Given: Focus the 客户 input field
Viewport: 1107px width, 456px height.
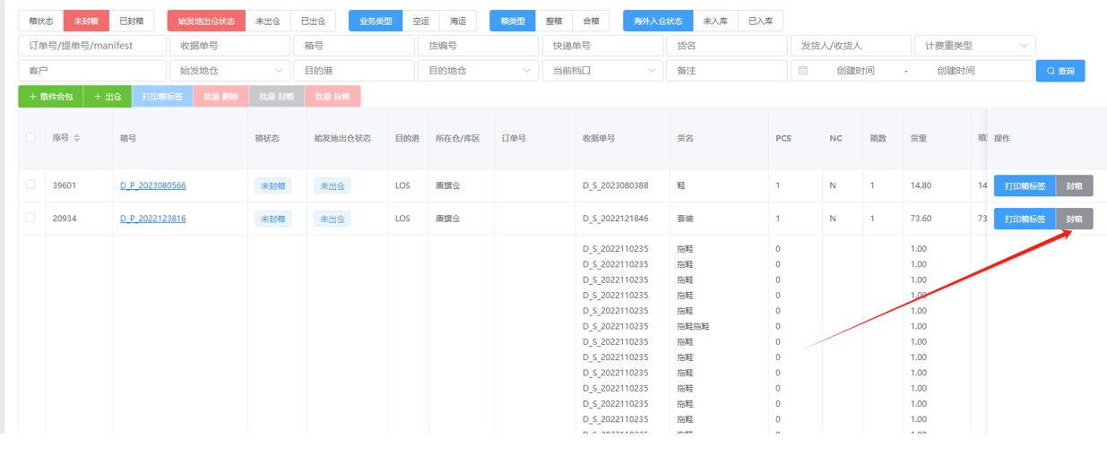Looking at the screenshot, I should click(92, 71).
